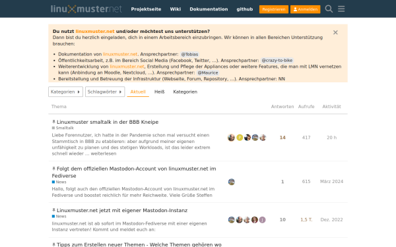This screenshot has height=247, width=396.
Task: Dismiss the orange support banner
Action: point(335,32)
